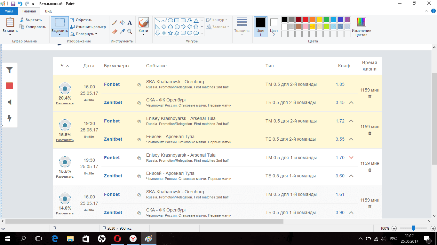Click Zenitbet link with coefficient 3.55
The width and height of the screenshot is (437, 245).
(113, 139)
